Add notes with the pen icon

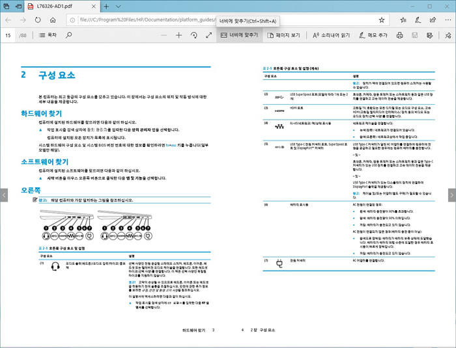[x=418, y=20]
